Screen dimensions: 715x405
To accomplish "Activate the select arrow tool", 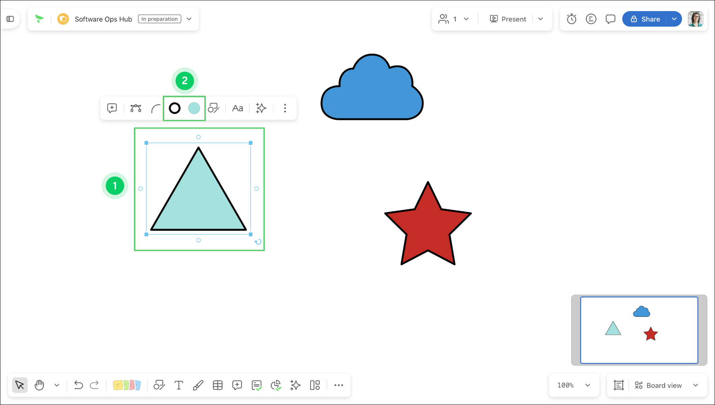I will (x=20, y=385).
